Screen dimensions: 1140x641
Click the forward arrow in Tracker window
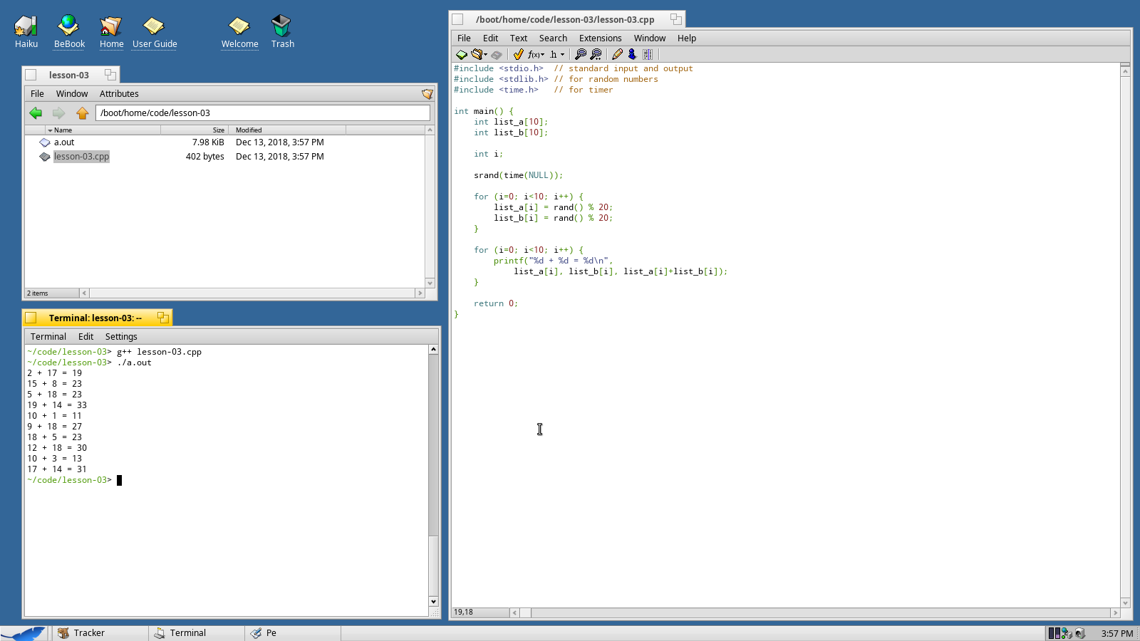tap(58, 113)
